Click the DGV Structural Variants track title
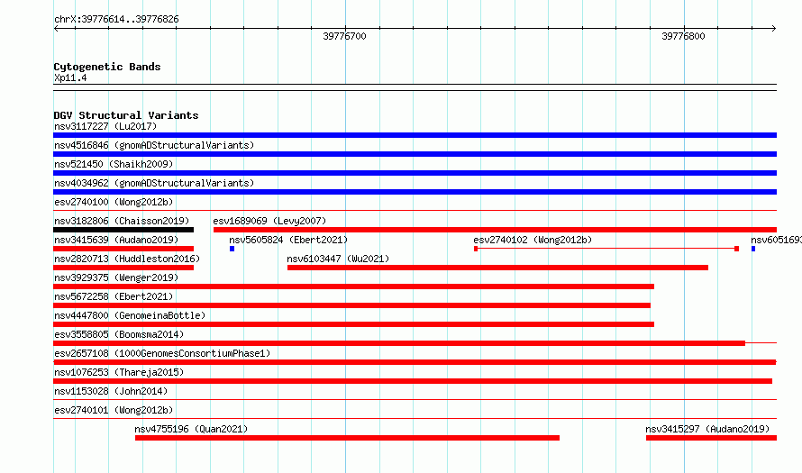The height and width of the screenshot is (473, 802). (126, 115)
